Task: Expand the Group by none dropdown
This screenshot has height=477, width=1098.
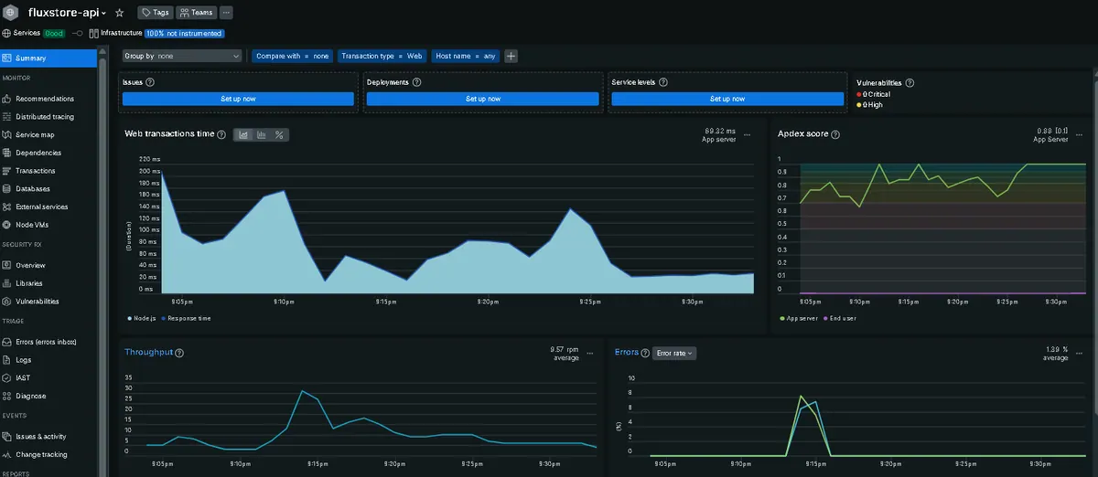Action: click(x=182, y=56)
